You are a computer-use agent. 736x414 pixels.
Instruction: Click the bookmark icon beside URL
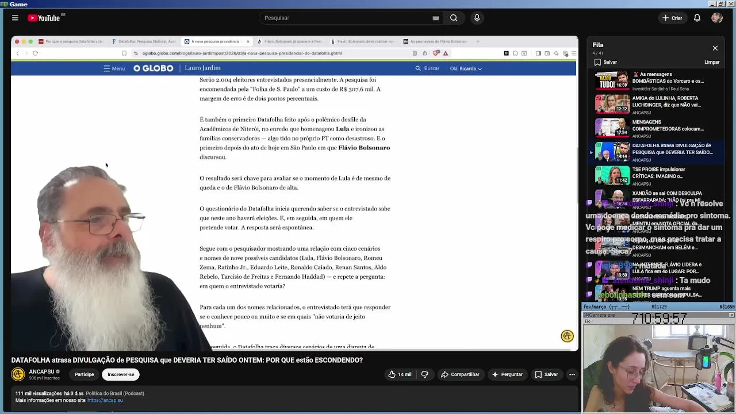[124, 53]
